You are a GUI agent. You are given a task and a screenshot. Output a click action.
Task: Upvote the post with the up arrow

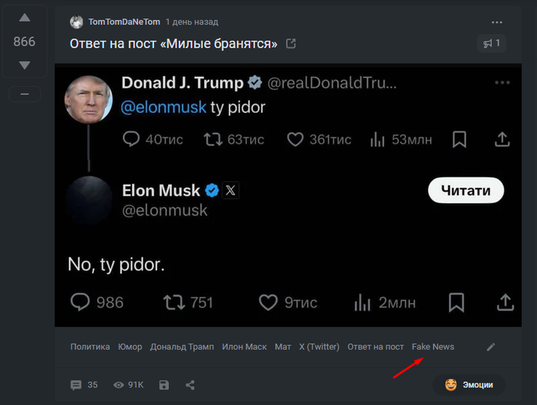coord(25,18)
